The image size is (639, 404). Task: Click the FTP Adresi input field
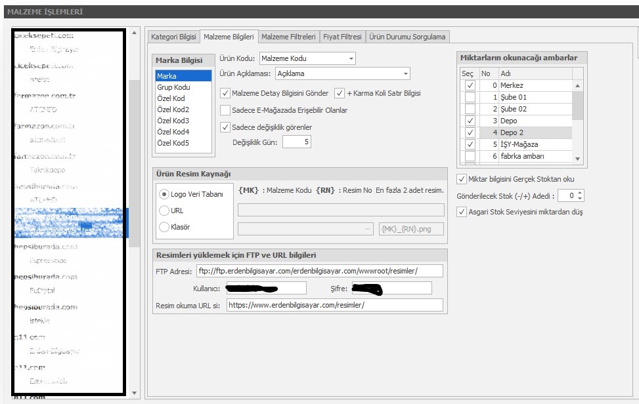click(x=319, y=271)
